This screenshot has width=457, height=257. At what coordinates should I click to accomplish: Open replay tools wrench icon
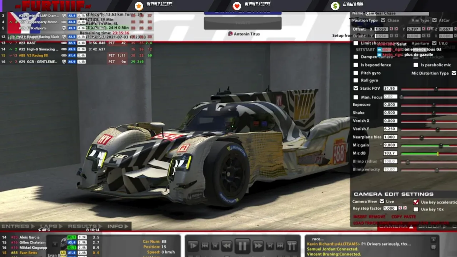[x=292, y=246]
